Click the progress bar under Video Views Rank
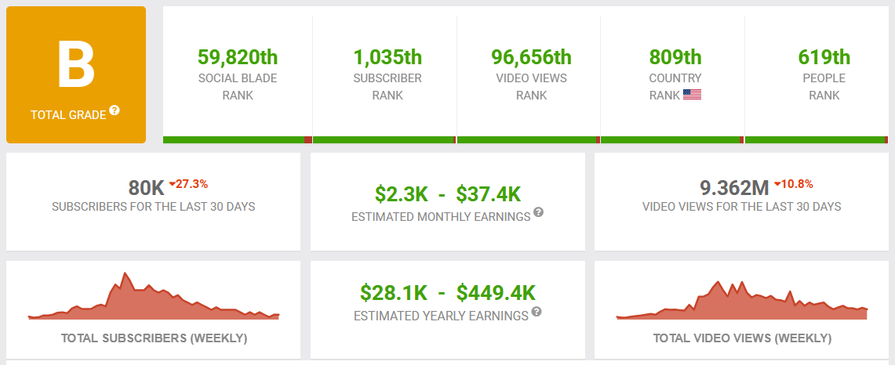This screenshot has width=895, height=365. point(529,139)
